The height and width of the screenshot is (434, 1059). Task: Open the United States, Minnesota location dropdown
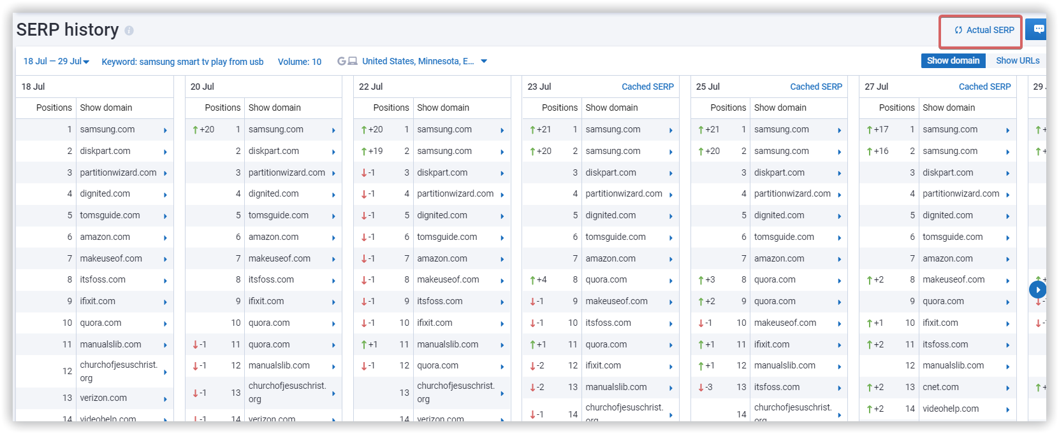425,61
